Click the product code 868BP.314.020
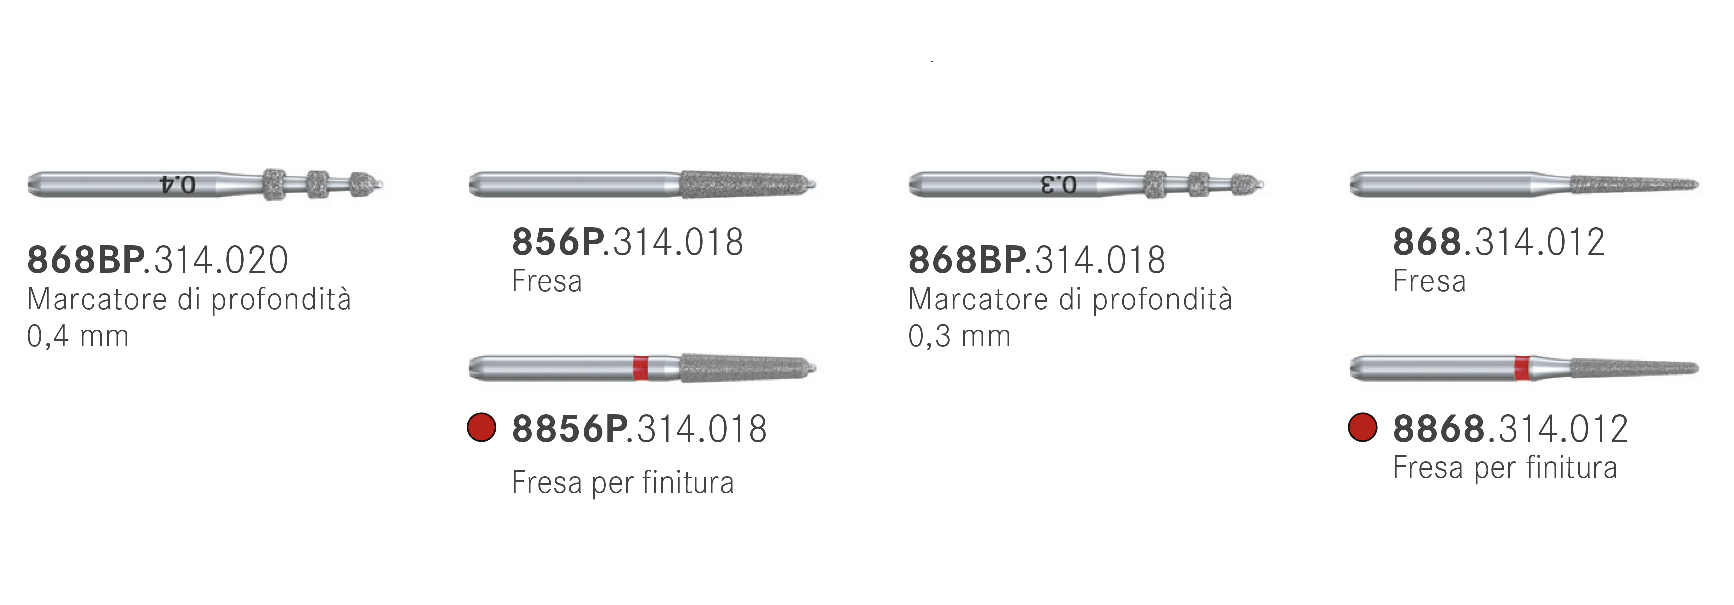Image resolution: width=1734 pixels, height=605 pixels. point(158,260)
